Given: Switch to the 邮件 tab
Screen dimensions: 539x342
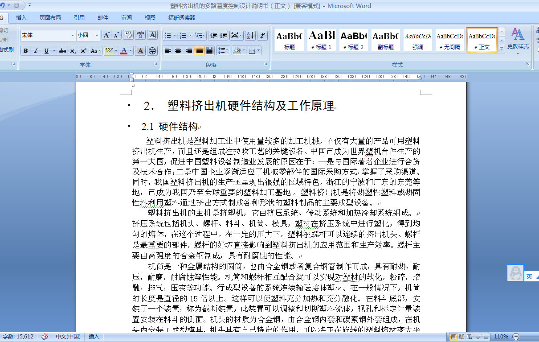Looking at the screenshot, I should point(103,18).
